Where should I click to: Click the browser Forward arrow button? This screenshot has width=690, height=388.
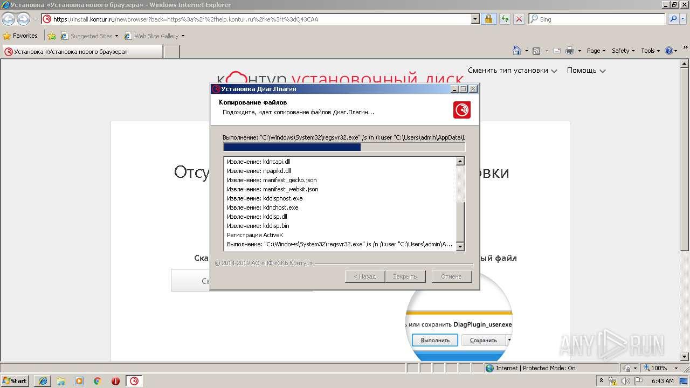(23, 19)
